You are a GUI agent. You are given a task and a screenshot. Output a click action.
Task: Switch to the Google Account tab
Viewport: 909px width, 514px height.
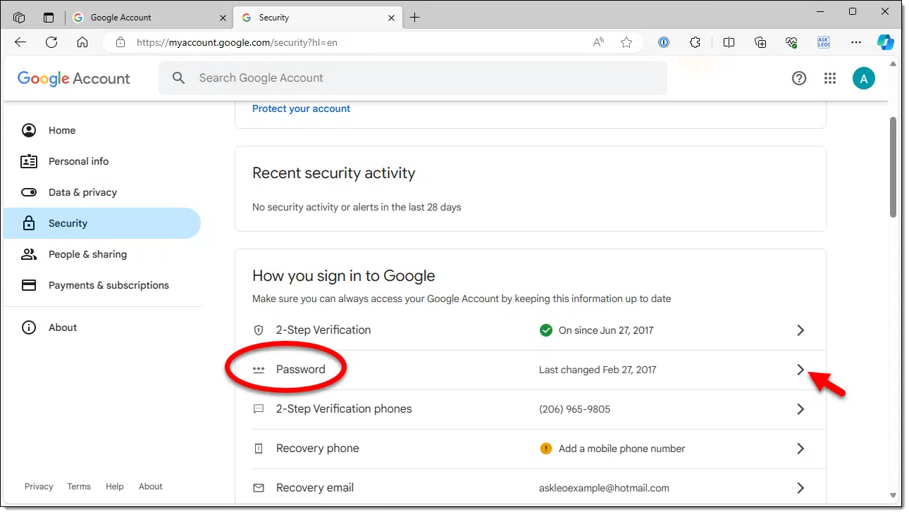point(149,18)
